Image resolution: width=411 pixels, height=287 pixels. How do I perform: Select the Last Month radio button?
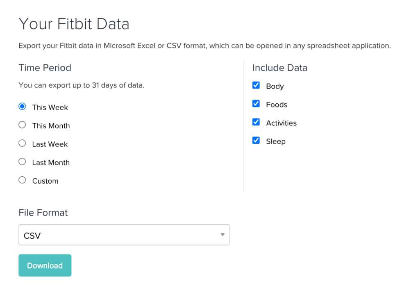23,162
